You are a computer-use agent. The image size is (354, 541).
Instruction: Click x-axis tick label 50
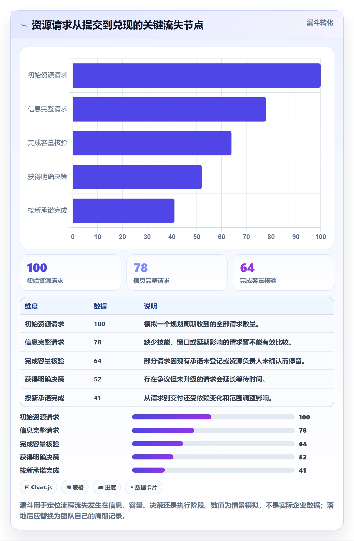(197, 237)
